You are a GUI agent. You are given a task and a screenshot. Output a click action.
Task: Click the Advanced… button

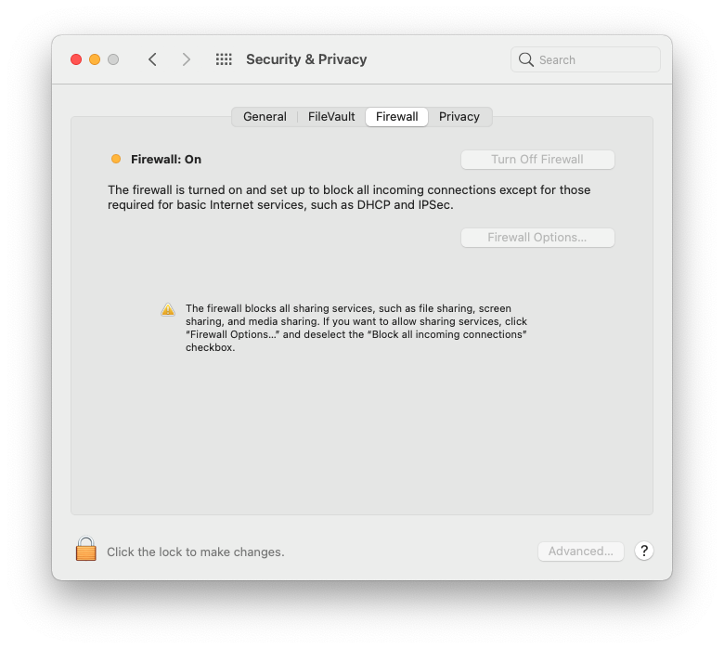coord(581,552)
